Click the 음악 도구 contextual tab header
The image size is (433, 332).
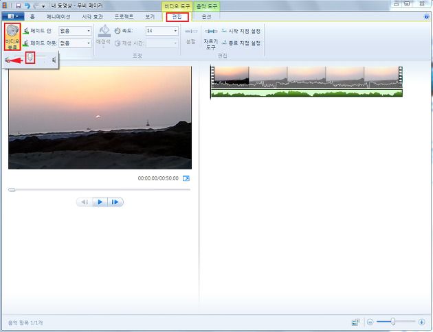pyautogui.click(x=207, y=6)
